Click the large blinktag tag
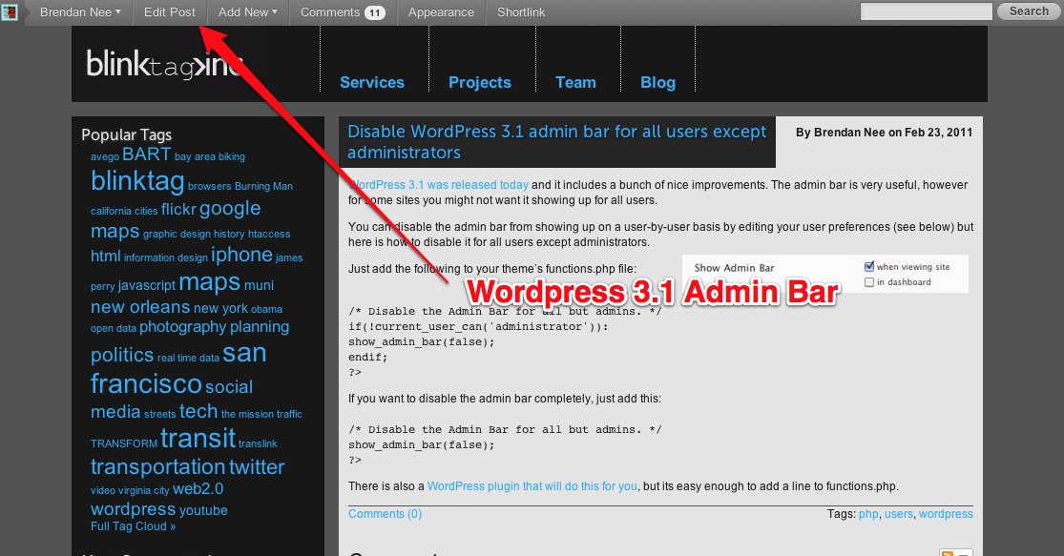The height and width of the screenshot is (556, 1064). point(137,181)
